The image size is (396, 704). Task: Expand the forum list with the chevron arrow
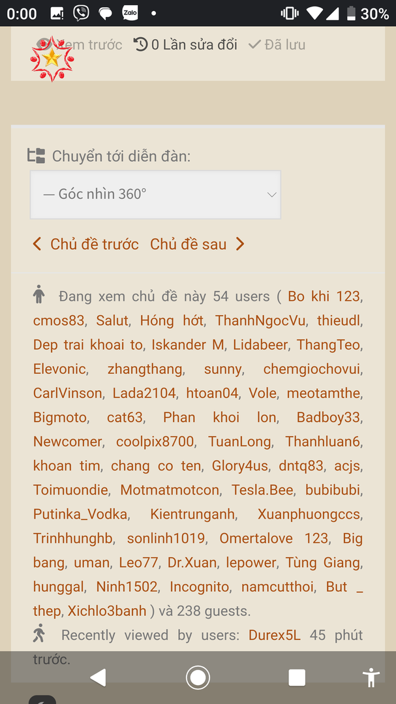[x=271, y=194]
